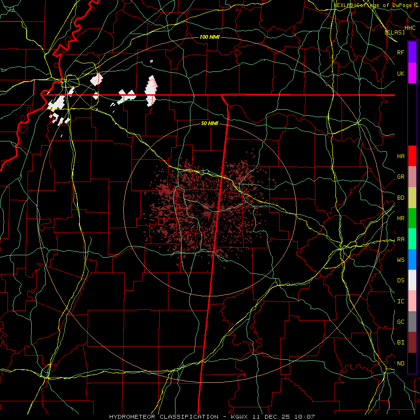Click the ND legend label
This screenshot has width=420, height=420.
tap(400, 364)
